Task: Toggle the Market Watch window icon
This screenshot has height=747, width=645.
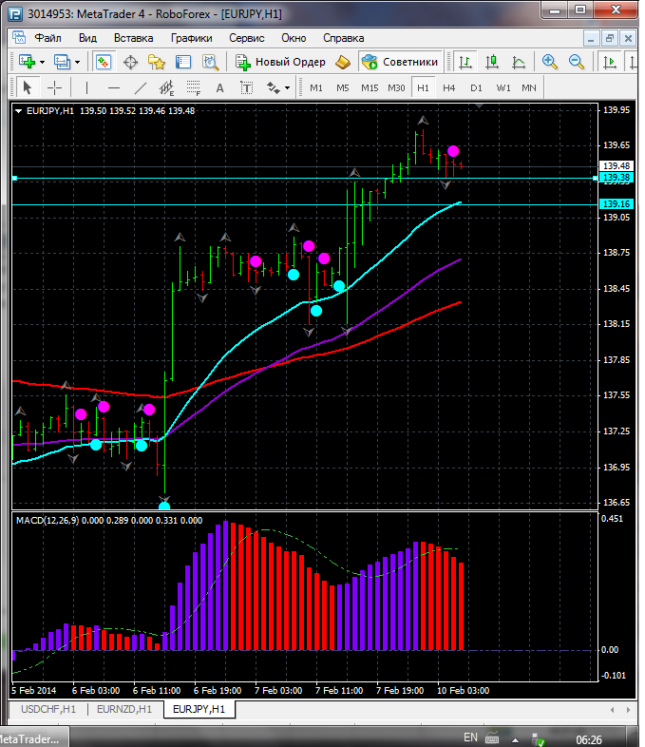Action: click(104, 62)
